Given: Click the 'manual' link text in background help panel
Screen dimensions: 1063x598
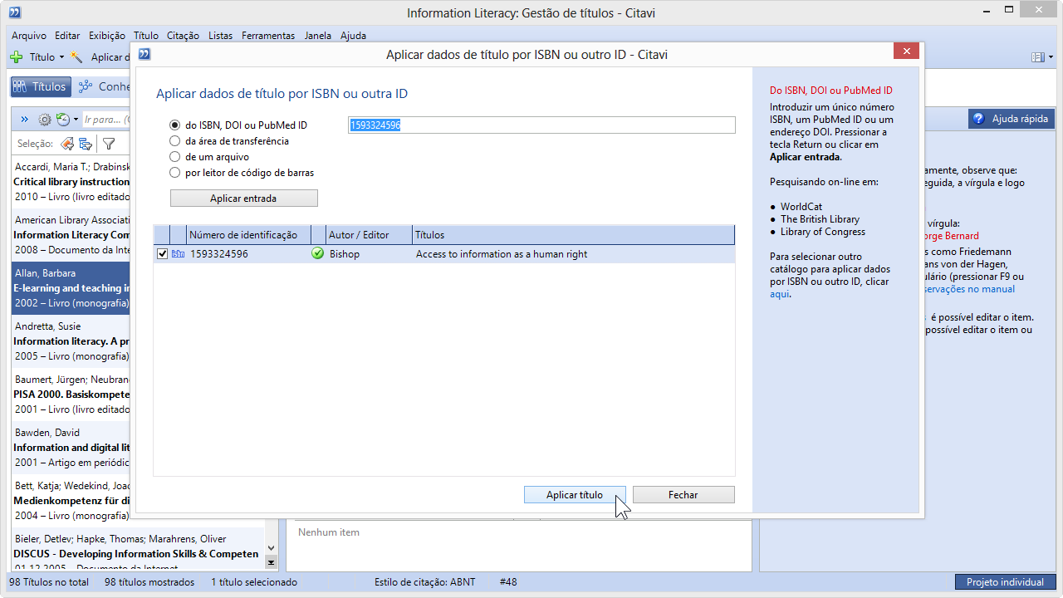Looking at the screenshot, I should point(997,289).
